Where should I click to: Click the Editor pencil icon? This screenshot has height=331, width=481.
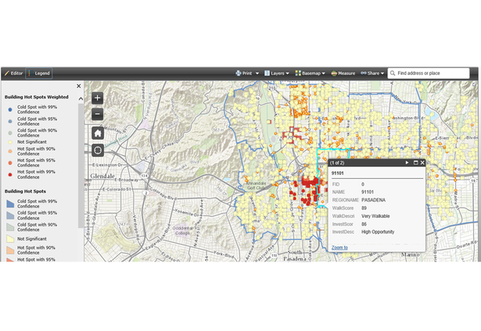click(7, 73)
